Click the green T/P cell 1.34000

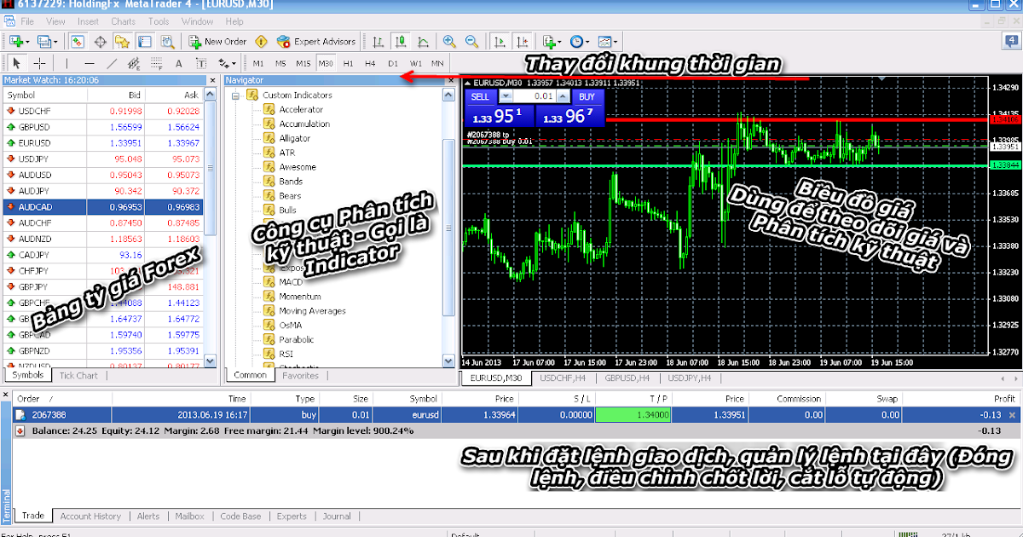[x=632, y=415]
